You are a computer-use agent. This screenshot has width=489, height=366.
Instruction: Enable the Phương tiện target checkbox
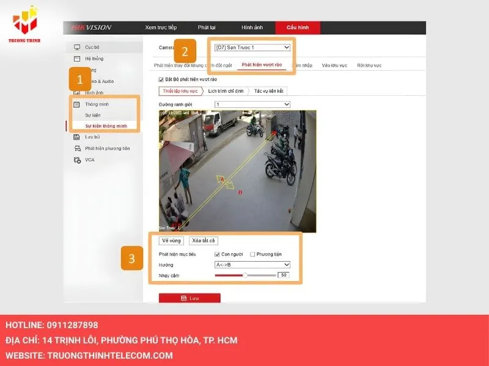click(x=253, y=254)
